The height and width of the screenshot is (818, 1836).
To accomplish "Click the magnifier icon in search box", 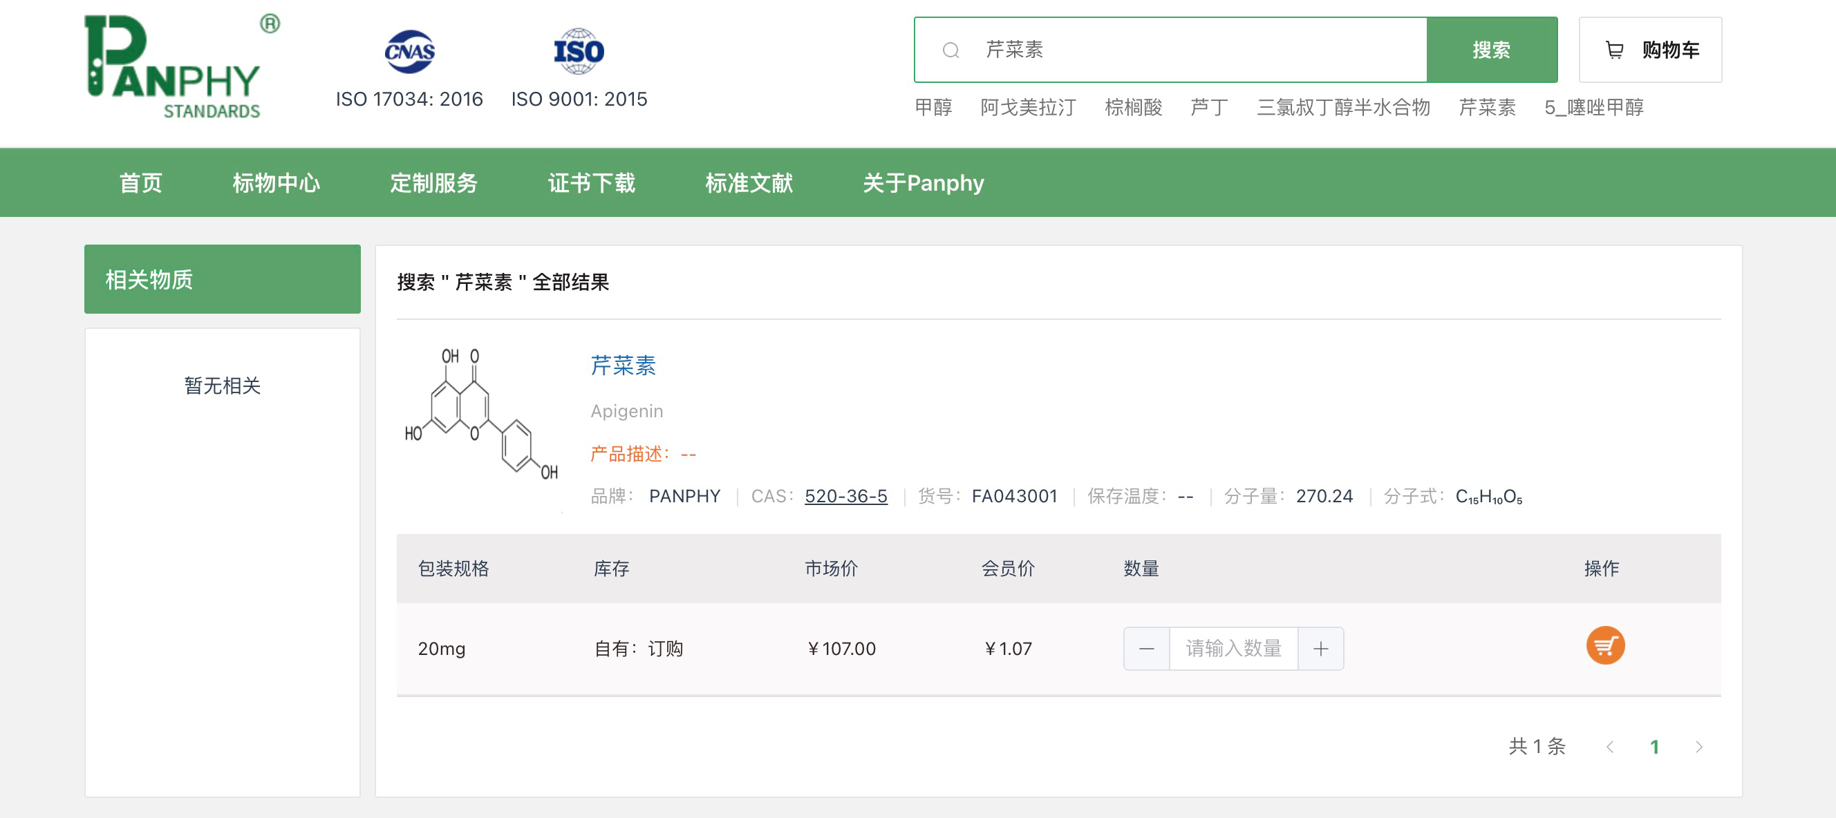I will (950, 50).
